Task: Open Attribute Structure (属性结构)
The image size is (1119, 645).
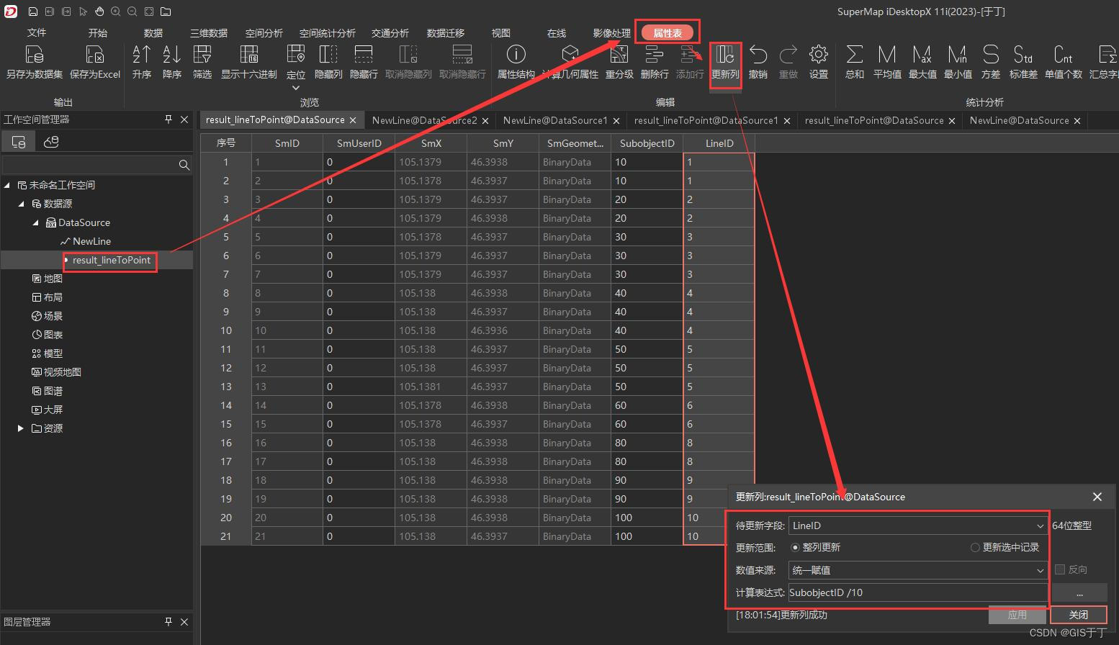Action: click(x=516, y=55)
